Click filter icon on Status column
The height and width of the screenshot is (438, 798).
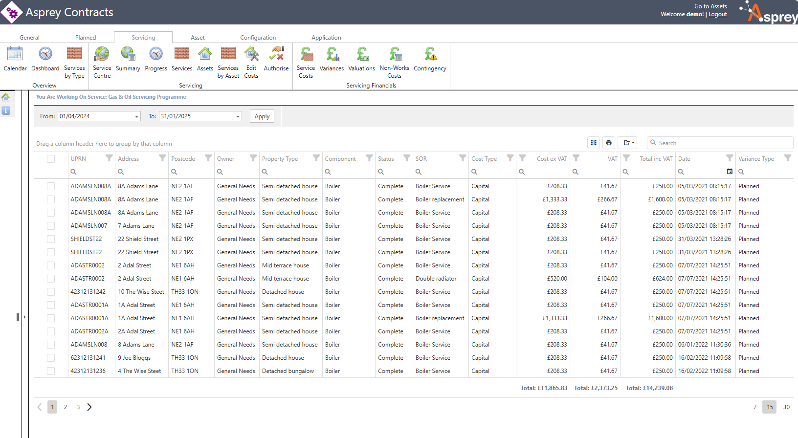pyautogui.click(x=406, y=158)
